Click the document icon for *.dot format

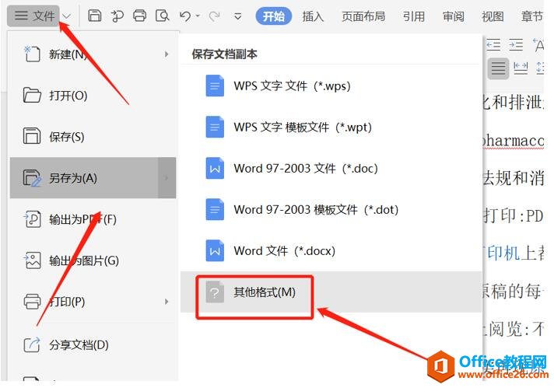[x=215, y=210]
